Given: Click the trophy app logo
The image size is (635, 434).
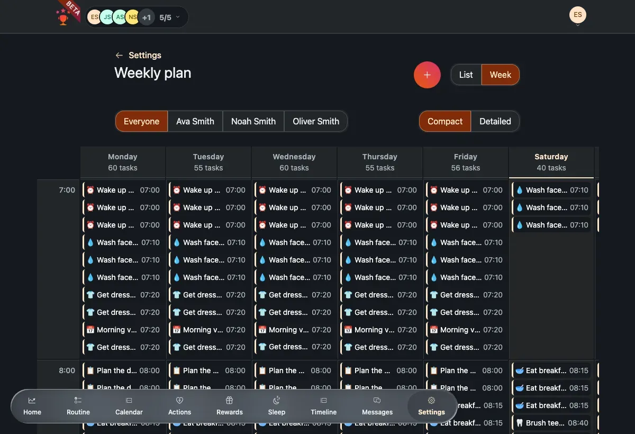Looking at the screenshot, I should coord(63,19).
